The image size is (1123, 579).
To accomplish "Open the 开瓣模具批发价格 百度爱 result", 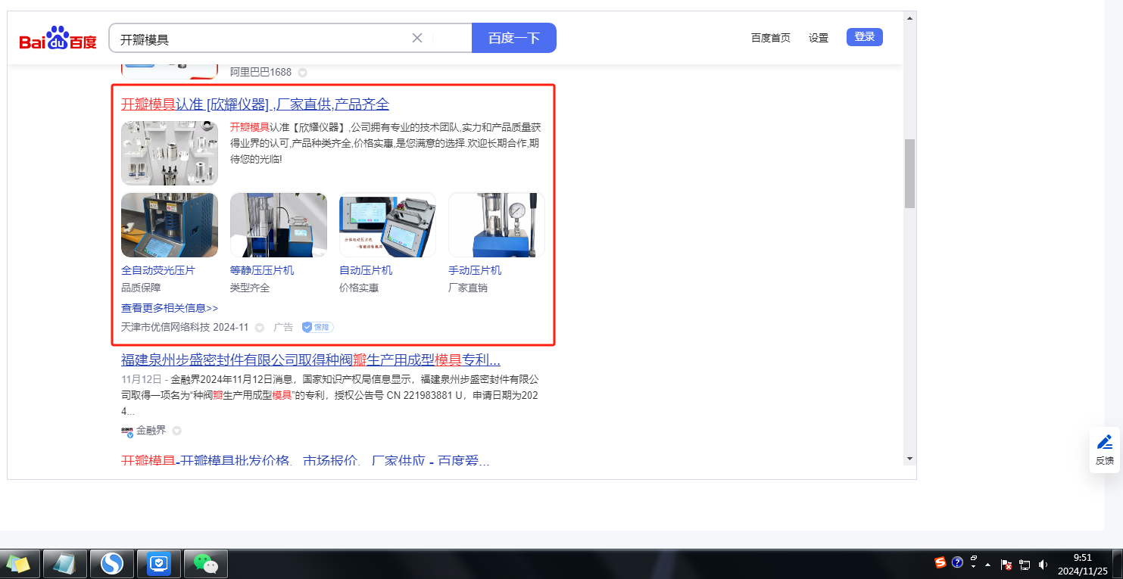I will [x=305, y=461].
